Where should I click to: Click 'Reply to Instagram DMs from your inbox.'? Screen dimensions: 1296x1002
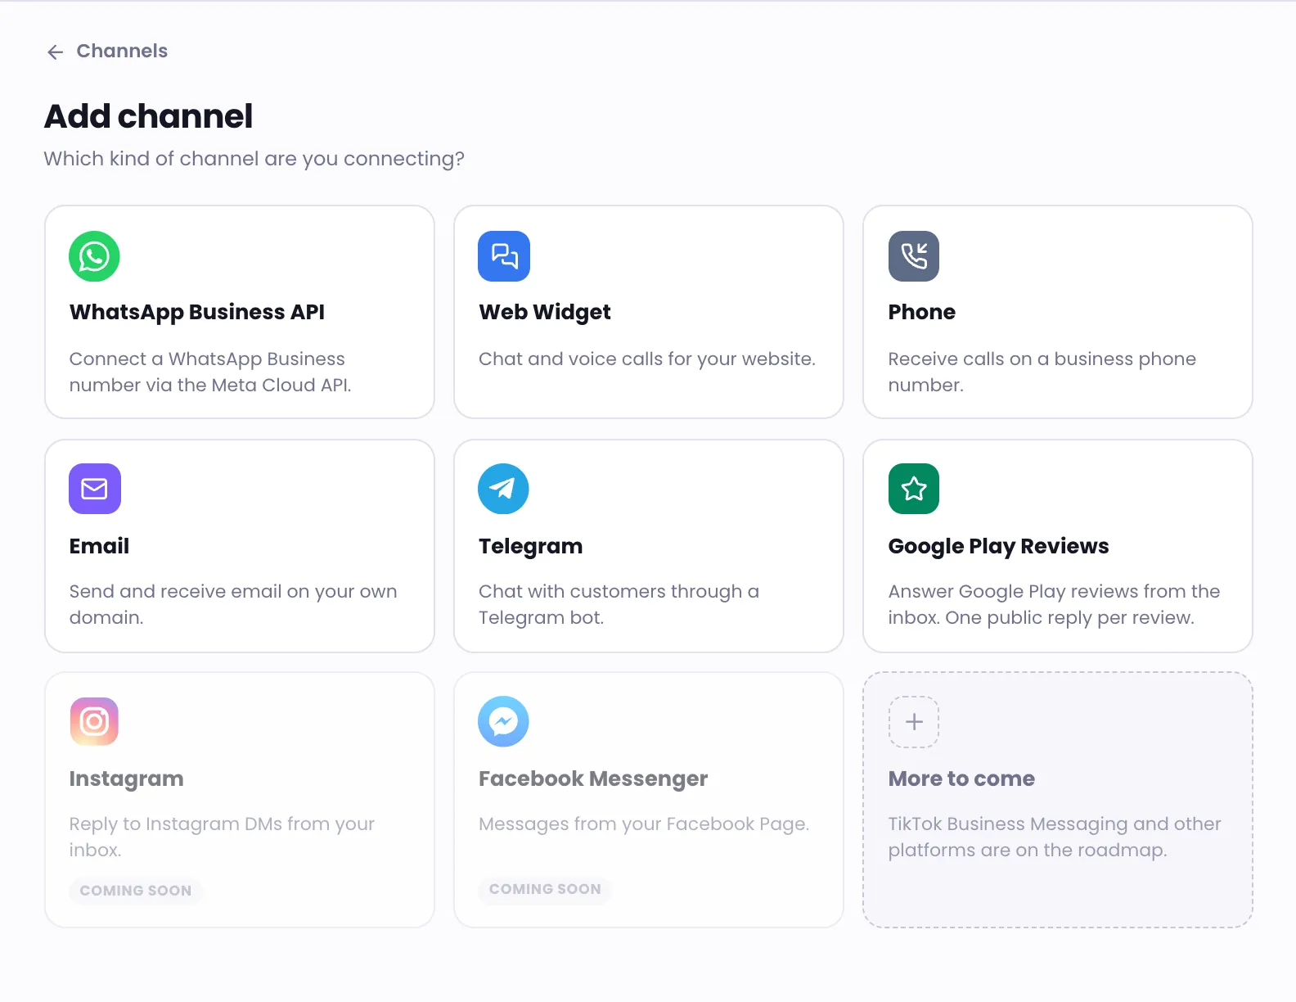(222, 837)
